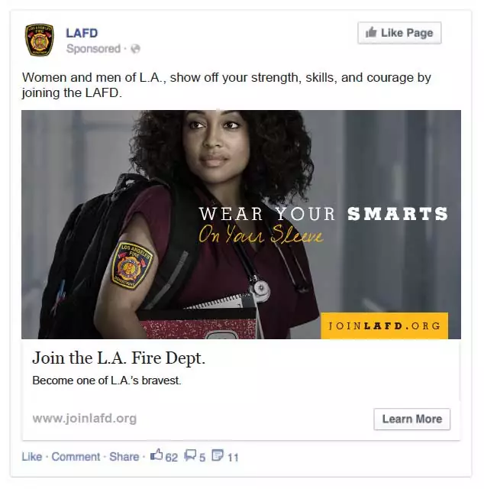Click the Wear Your Smarts slogan text
The height and width of the screenshot is (489, 484).
click(x=323, y=225)
